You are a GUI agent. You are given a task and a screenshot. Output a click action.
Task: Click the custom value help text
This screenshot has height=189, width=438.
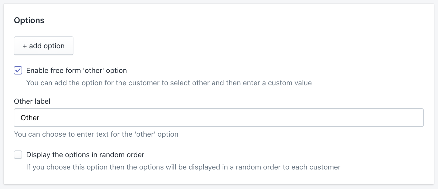(x=169, y=83)
